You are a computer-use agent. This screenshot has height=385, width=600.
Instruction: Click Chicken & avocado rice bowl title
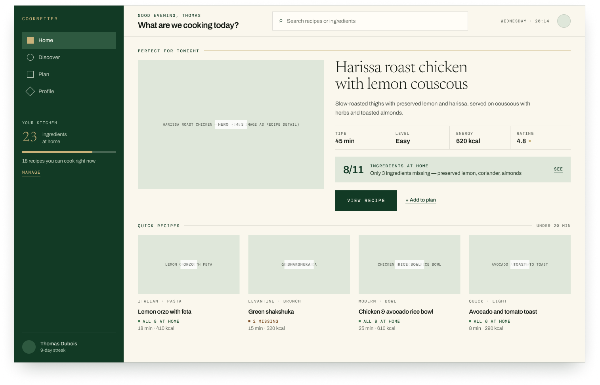pyautogui.click(x=396, y=312)
